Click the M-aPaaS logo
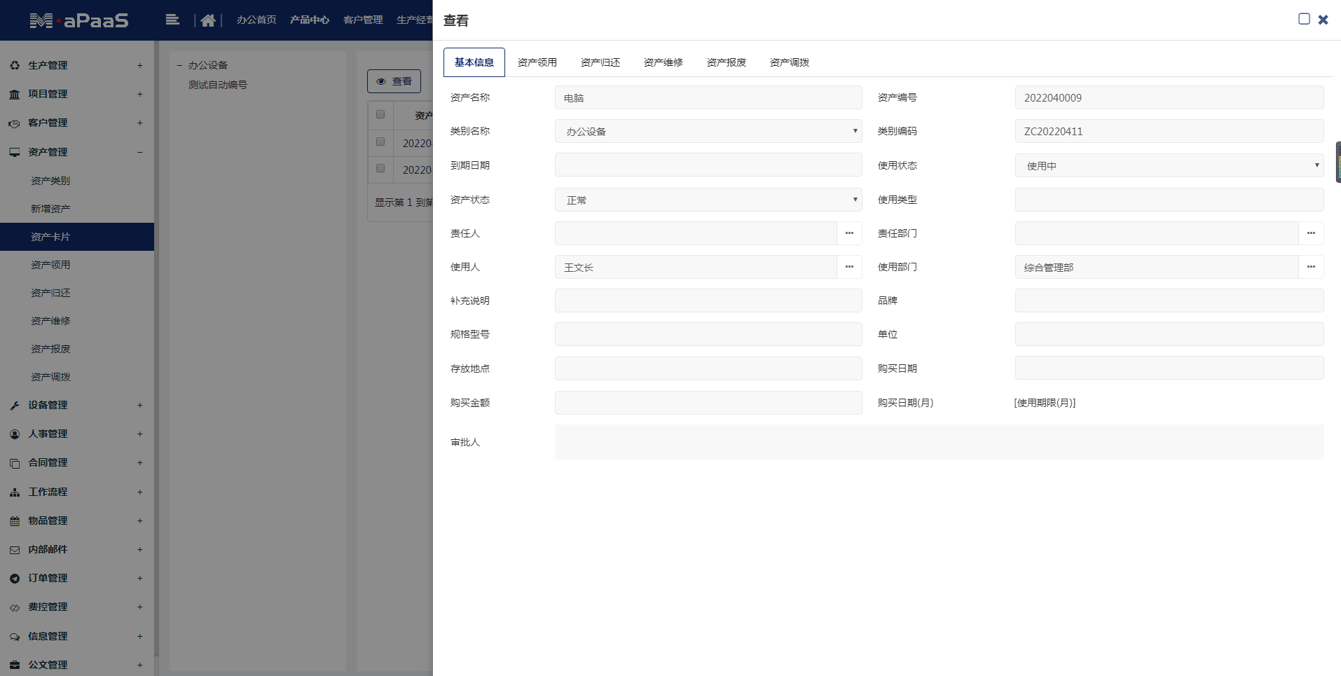Viewport: 1341px width, 676px height. 79,20
